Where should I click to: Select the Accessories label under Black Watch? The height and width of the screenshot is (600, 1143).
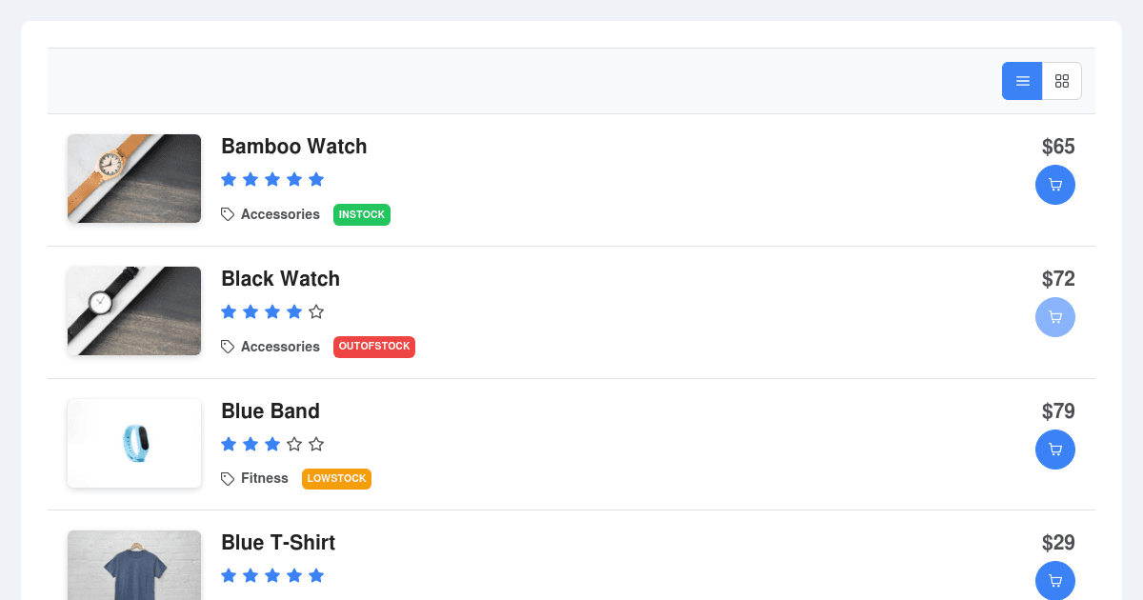[x=282, y=347]
